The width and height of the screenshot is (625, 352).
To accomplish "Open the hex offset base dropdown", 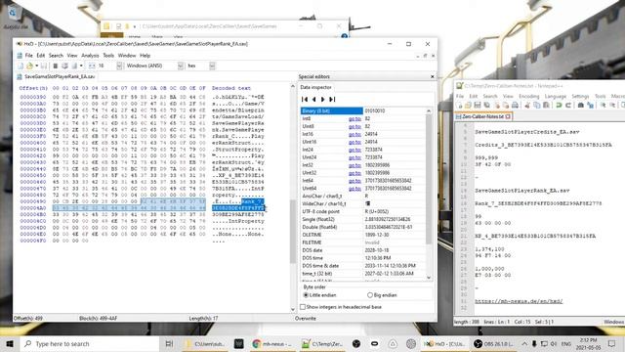I will click(x=212, y=66).
